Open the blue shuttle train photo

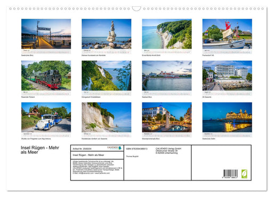tap(46, 117)
